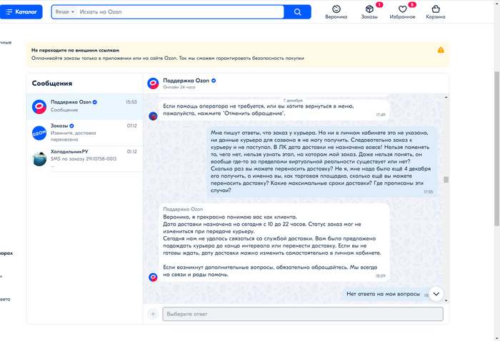Select the Поддержка Ozon conversation in list
The image size is (500, 341).
pos(84,106)
